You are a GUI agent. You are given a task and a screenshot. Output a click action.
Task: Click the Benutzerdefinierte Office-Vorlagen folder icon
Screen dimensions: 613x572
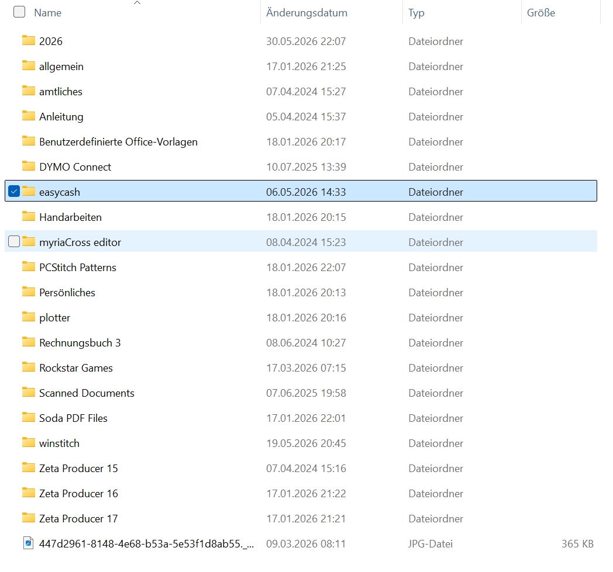[x=29, y=141]
